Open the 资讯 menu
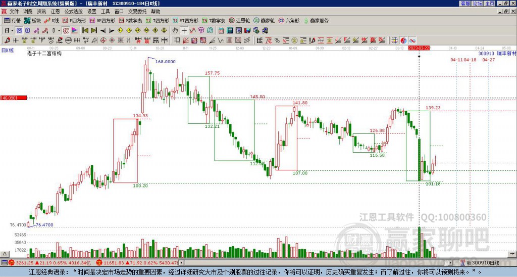This screenshot has width=517, height=277. coord(41,12)
